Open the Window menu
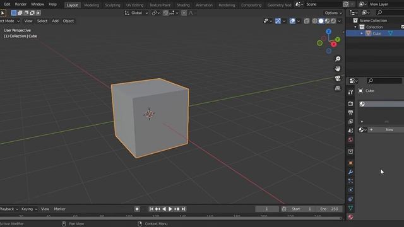The image size is (404, 227). click(37, 4)
